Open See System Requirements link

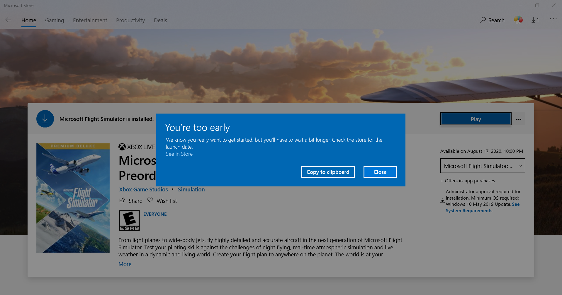[483, 207]
